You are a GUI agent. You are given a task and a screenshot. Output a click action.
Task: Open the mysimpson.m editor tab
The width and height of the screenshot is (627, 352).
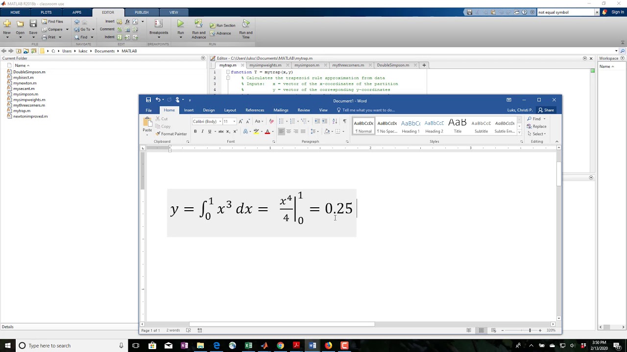(x=307, y=65)
